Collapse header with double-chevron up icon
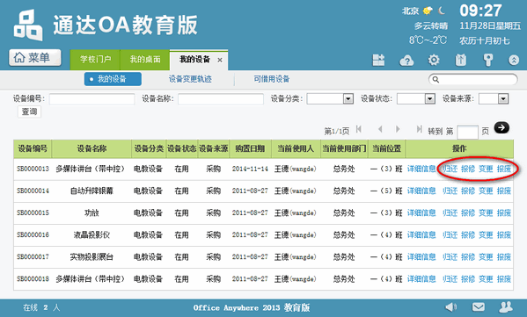527x317 pixels. click(514, 61)
